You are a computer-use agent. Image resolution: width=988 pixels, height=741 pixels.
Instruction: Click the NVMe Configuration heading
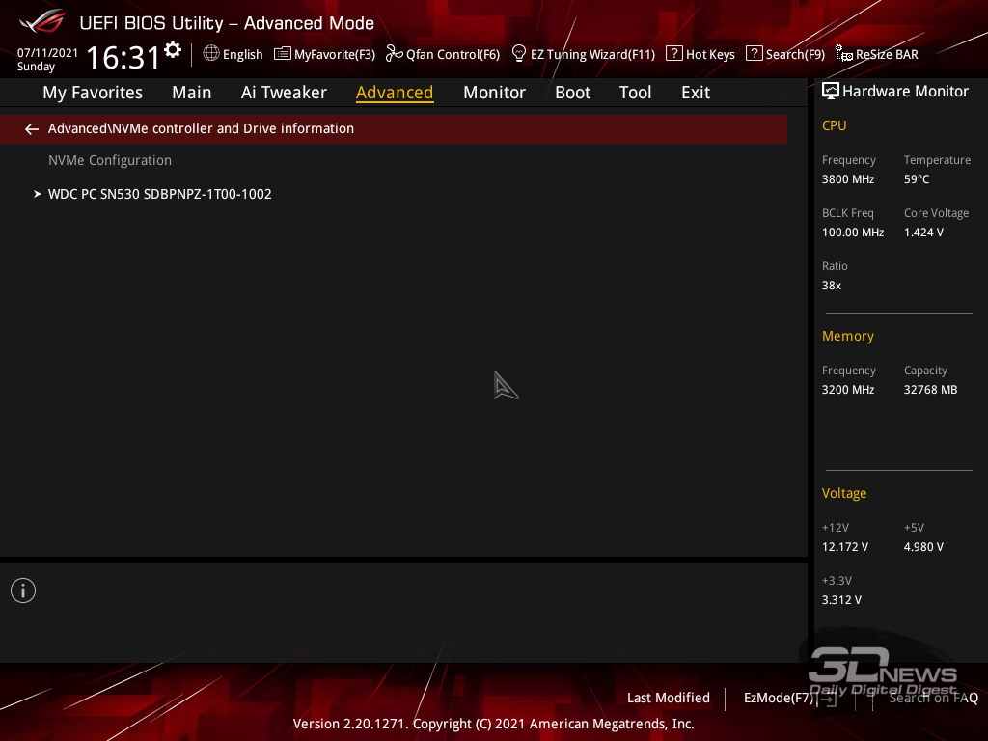[110, 160]
